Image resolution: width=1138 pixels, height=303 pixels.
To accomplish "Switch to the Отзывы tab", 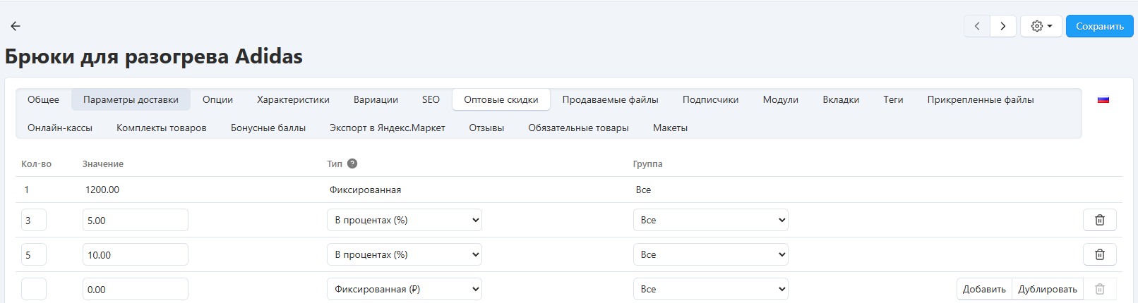I will pos(486,128).
